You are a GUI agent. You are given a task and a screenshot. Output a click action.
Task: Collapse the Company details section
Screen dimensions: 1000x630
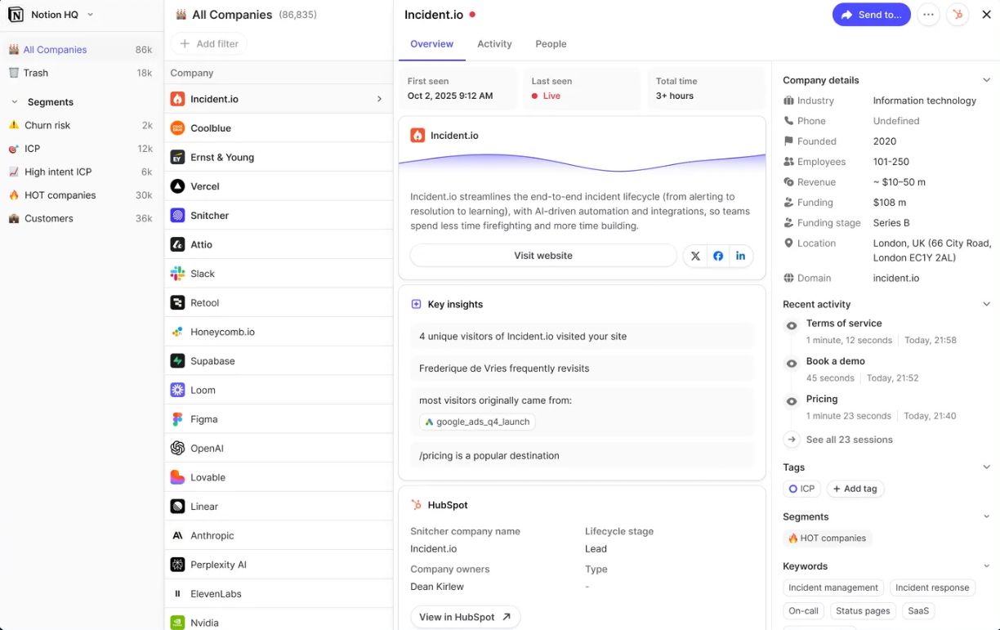point(986,80)
